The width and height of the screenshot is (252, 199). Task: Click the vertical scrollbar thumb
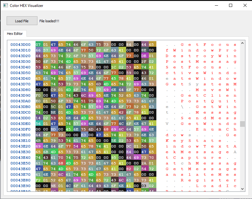242,124
